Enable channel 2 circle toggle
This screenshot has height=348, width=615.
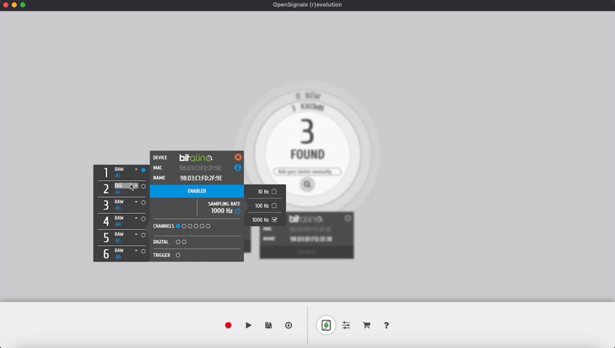pyautogui.click(x=143, y=186)
